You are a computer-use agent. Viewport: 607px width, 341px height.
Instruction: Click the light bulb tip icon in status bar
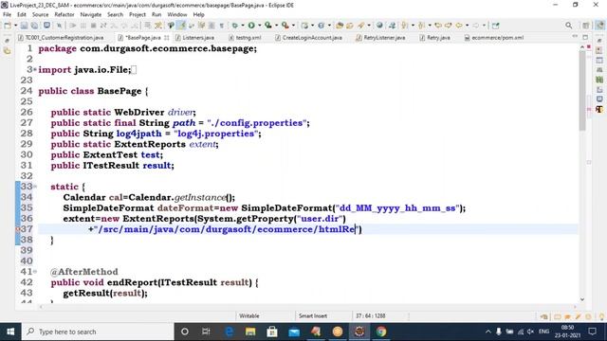(x=601, y=316)
